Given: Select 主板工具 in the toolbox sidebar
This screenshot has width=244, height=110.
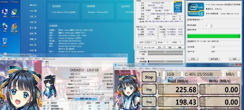Looking at the screenshot, I should pos(33,16).
